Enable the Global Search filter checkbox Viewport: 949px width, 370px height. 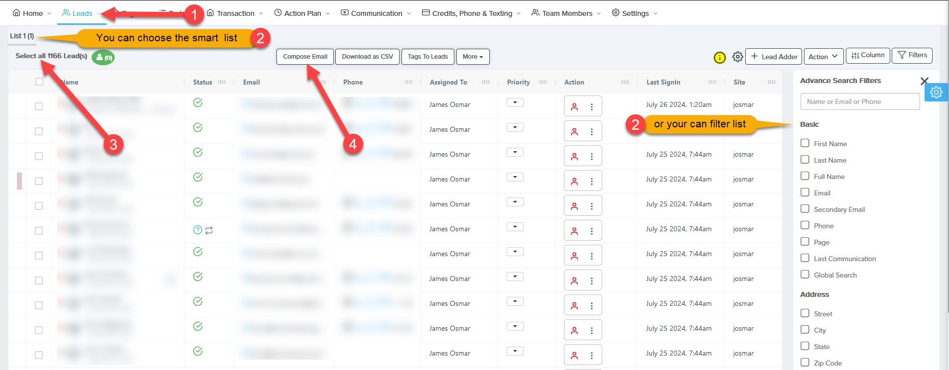click(805, 275)
